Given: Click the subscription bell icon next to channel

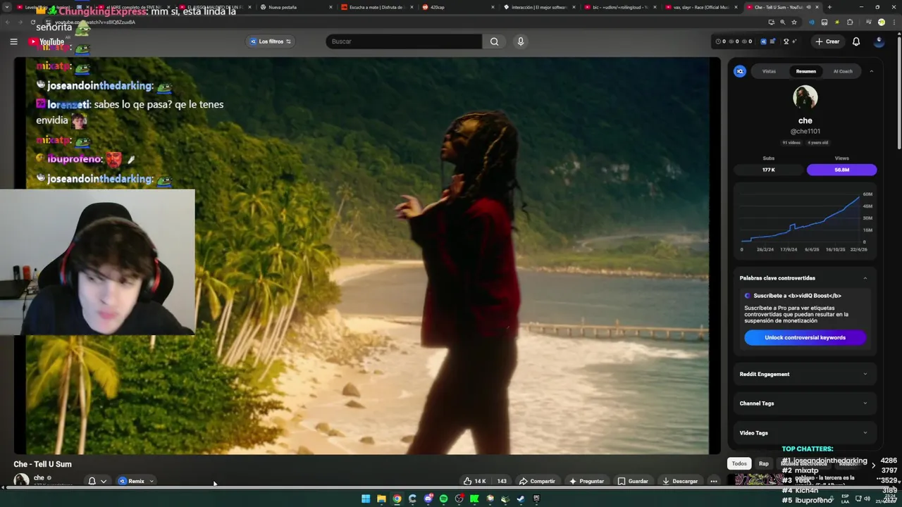Looking at the screenshot, I should tap(92, 481).
